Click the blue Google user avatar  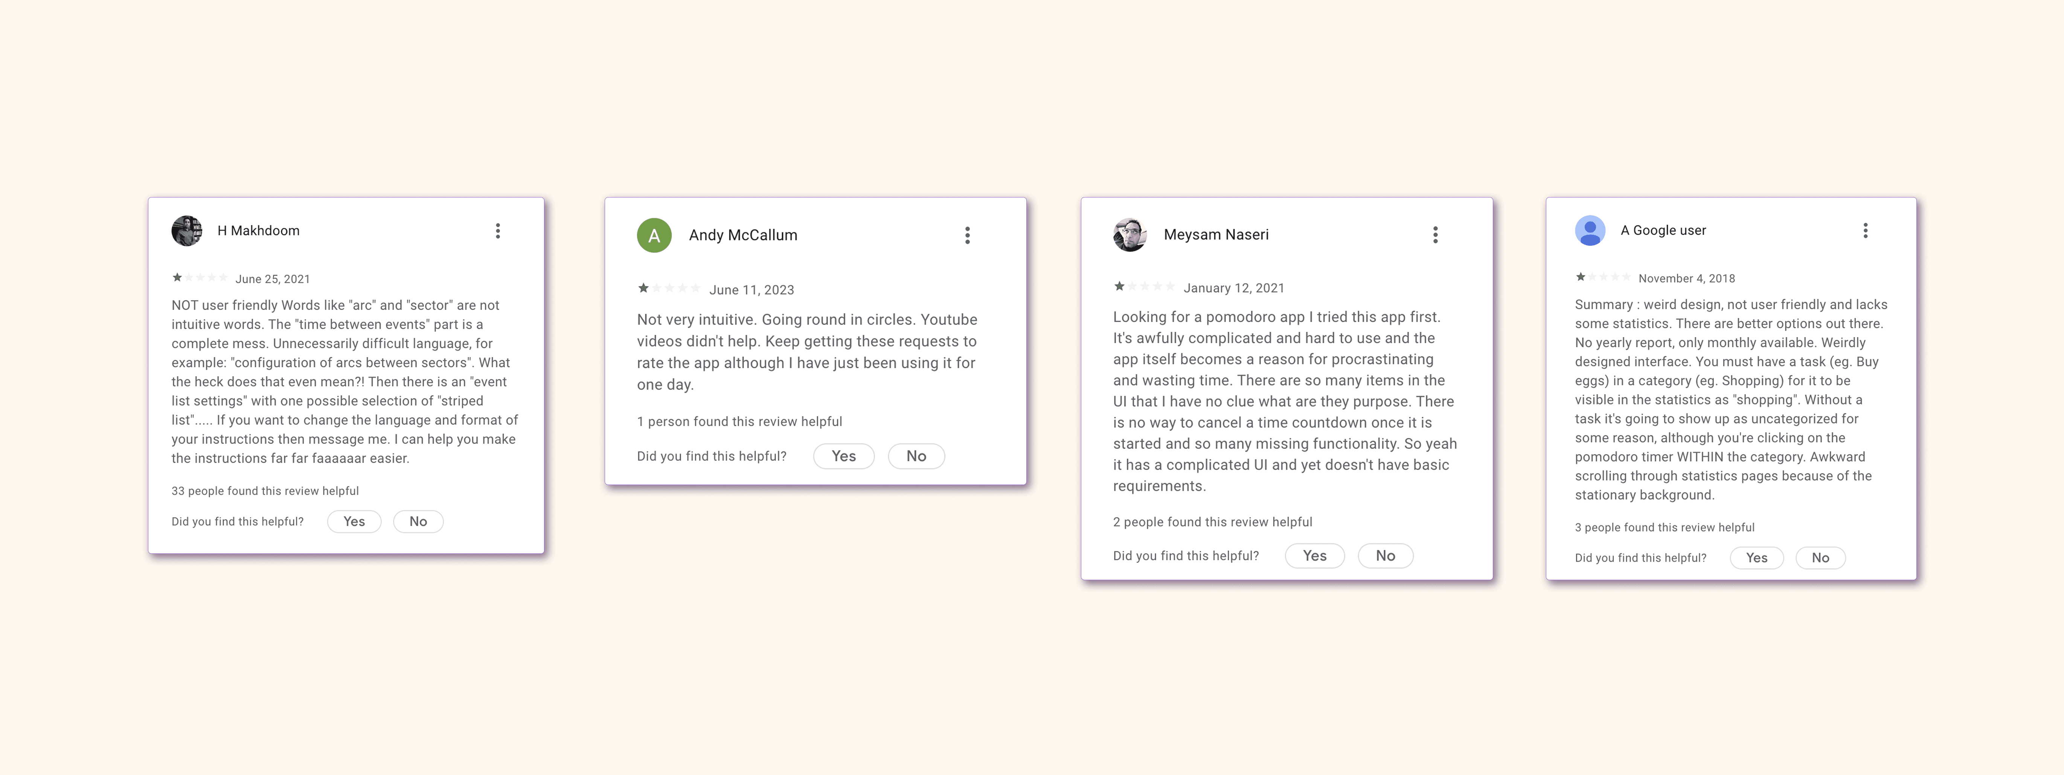(1590, 231)
